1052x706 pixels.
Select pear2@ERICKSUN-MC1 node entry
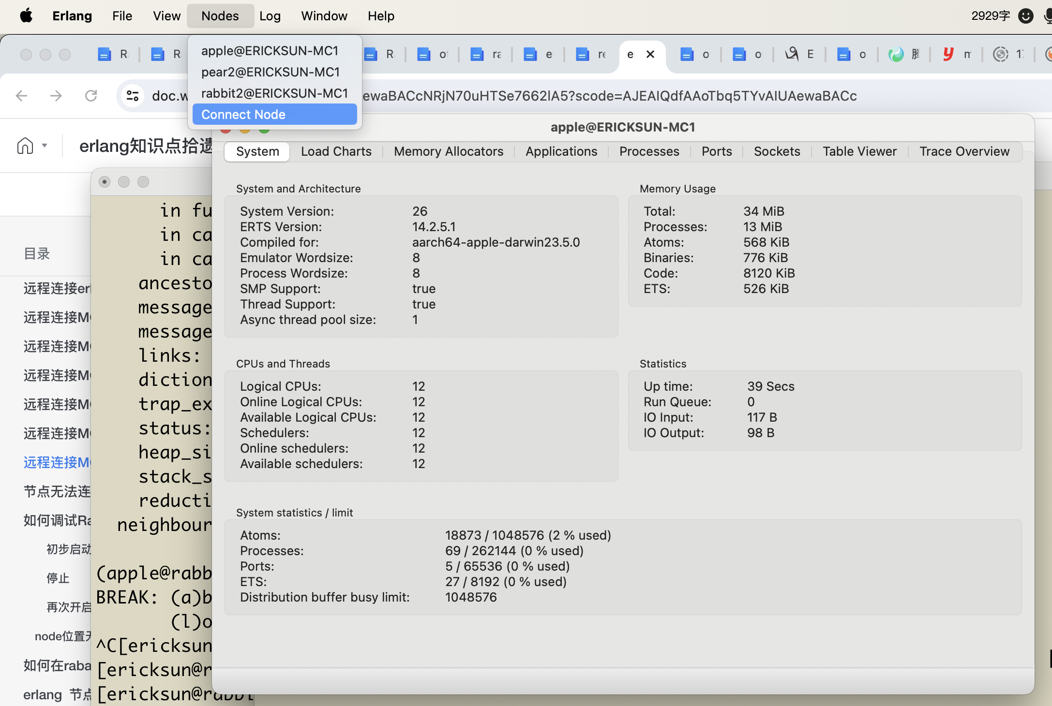point(274,72)
